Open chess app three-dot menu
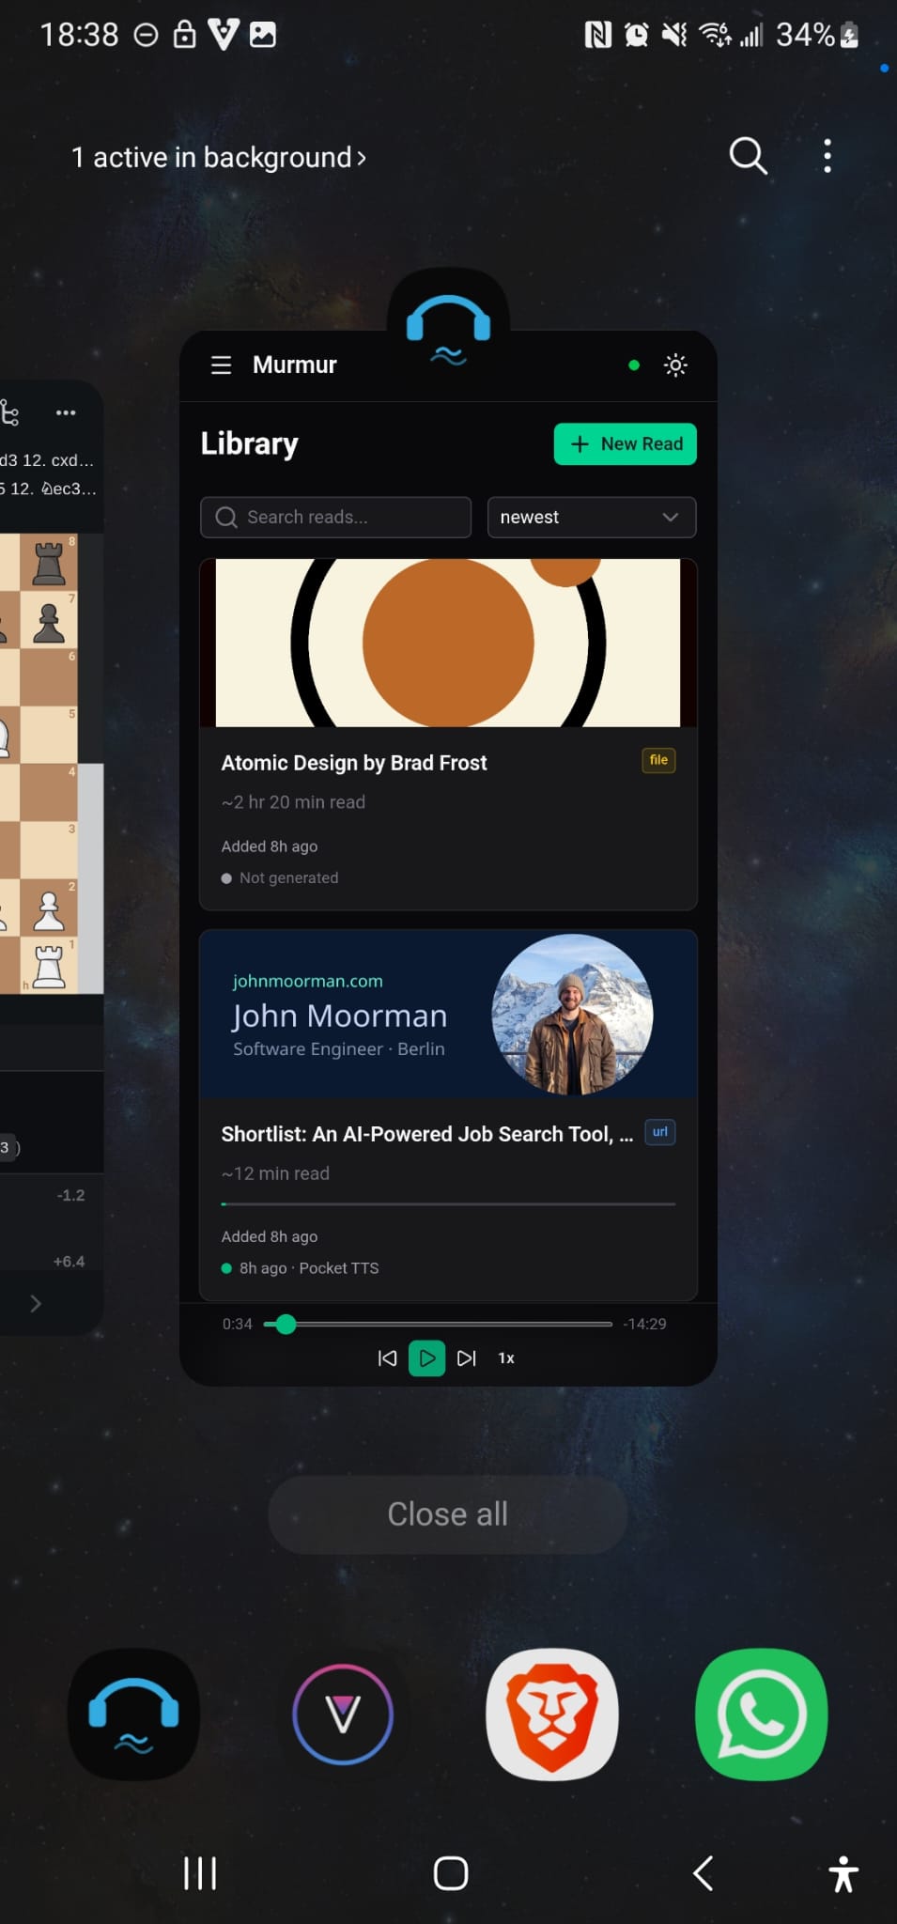 66,412
